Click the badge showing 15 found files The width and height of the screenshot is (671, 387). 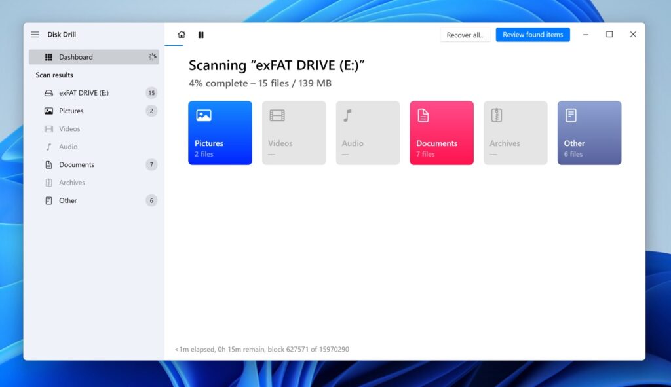coord(151,92)
